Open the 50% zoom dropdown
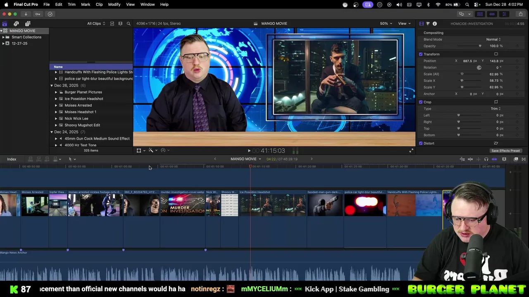 (386, 24)
